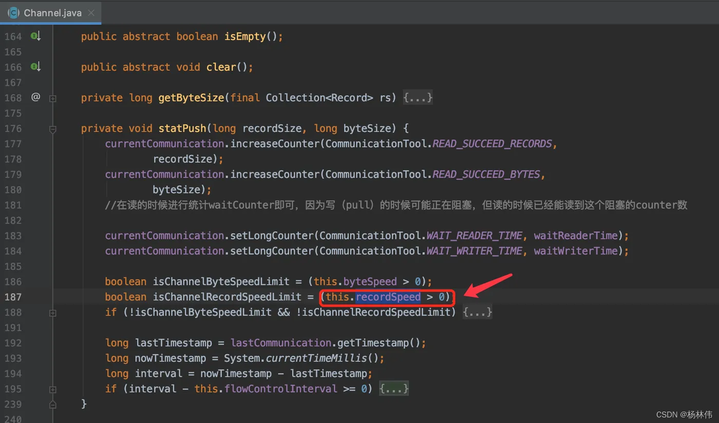Click the {...} placeholder after flowControlInterval condition
Viewport: 719px width, 423px height.
(394, 389)
